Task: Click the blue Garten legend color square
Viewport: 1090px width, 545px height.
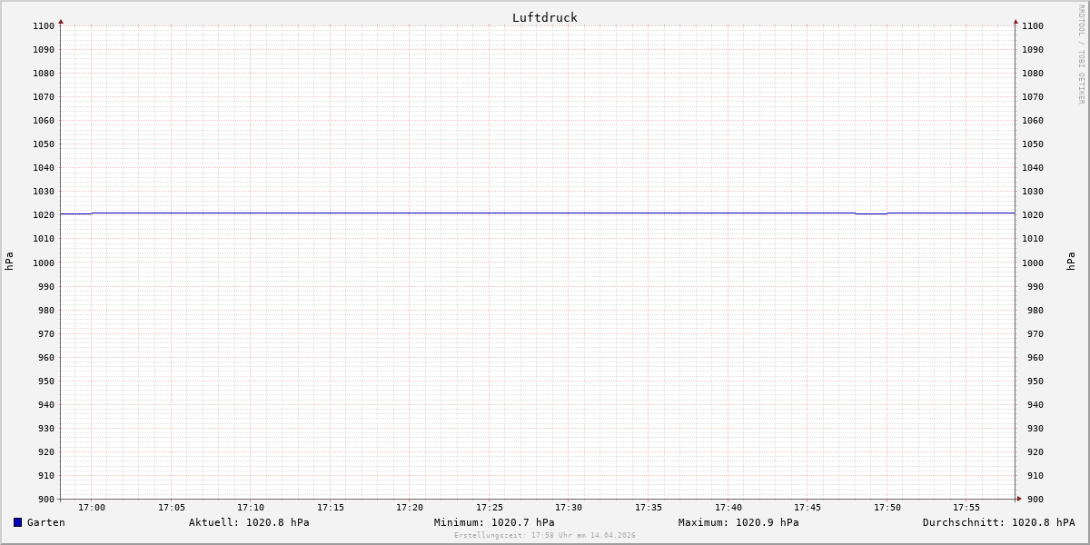Action: (17, 522)
